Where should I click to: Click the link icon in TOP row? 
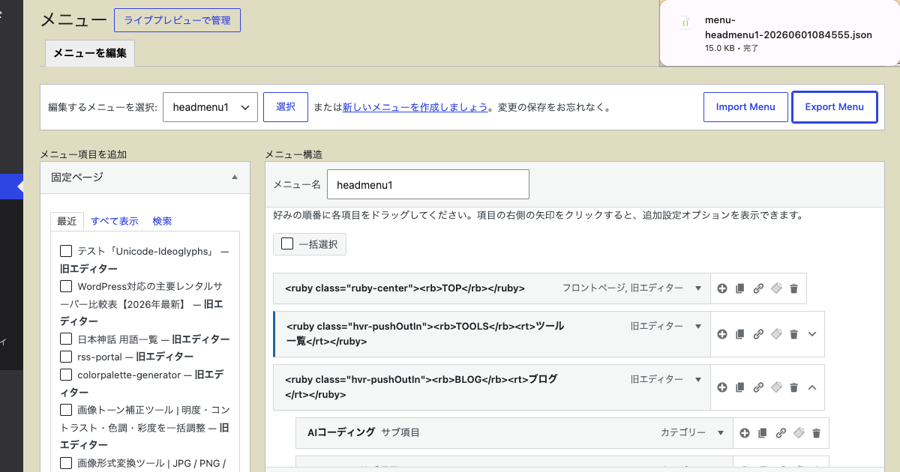[x=758, y=288]
